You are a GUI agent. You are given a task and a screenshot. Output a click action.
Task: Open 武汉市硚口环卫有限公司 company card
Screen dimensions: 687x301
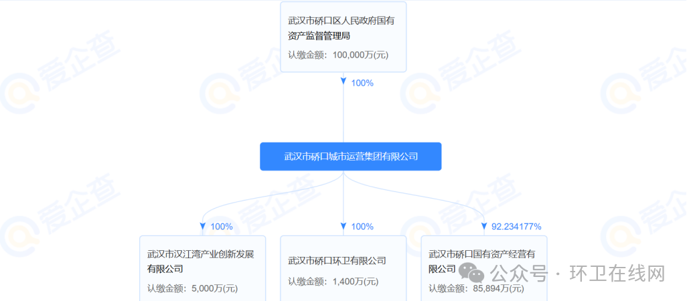click(x=343, y=268)
